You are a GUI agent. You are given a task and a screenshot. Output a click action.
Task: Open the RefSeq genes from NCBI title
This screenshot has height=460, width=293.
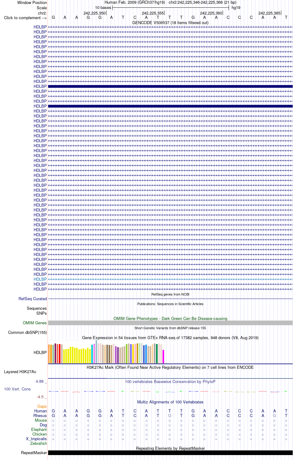[170, 294]
